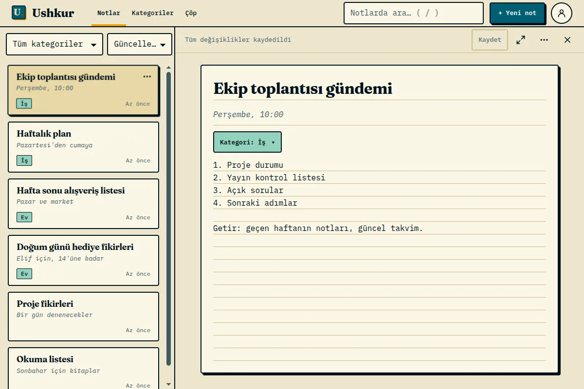The width and height of the screenshot is (584, 389).
Task: Open the user profile avatar
Action: [562, 13]
